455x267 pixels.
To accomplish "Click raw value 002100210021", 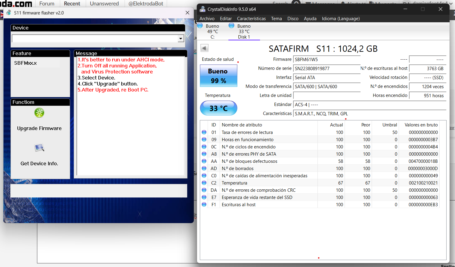I will (x=423, y=183).
